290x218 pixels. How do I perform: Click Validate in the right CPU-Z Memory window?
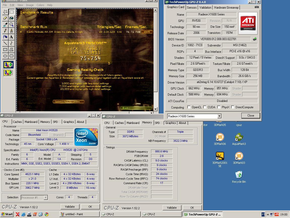pyautogui.click(x=172, y=208)
